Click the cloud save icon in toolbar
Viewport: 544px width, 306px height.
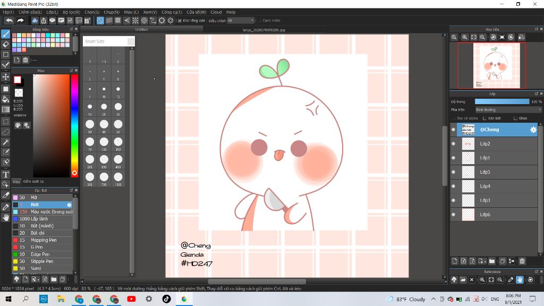coord(35,21)
